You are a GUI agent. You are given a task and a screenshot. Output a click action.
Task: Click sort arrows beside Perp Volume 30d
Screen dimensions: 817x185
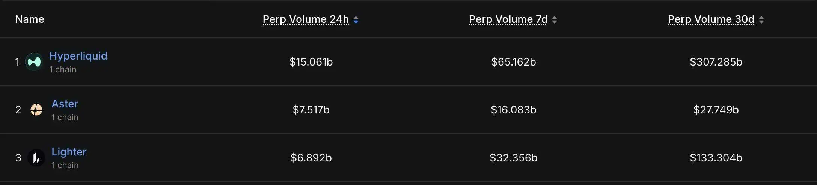(761, 20)
